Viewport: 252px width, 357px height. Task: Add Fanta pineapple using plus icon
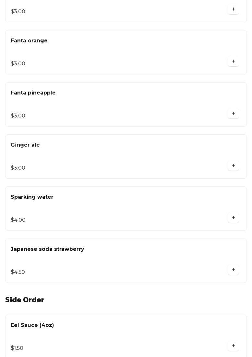pyautogui.click(x=233, y=113)
